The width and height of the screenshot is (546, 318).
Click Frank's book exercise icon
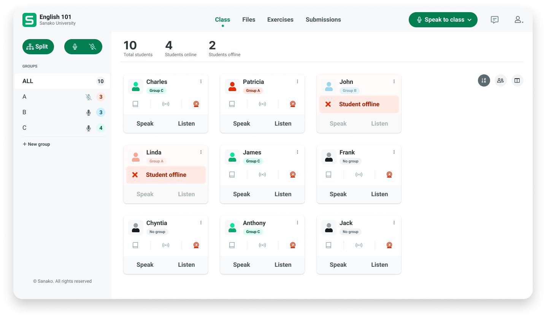(x=329, y=175)
